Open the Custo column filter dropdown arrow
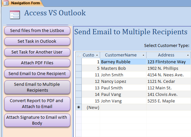This screenshot has width=191, height=137. tap(97, 55)
